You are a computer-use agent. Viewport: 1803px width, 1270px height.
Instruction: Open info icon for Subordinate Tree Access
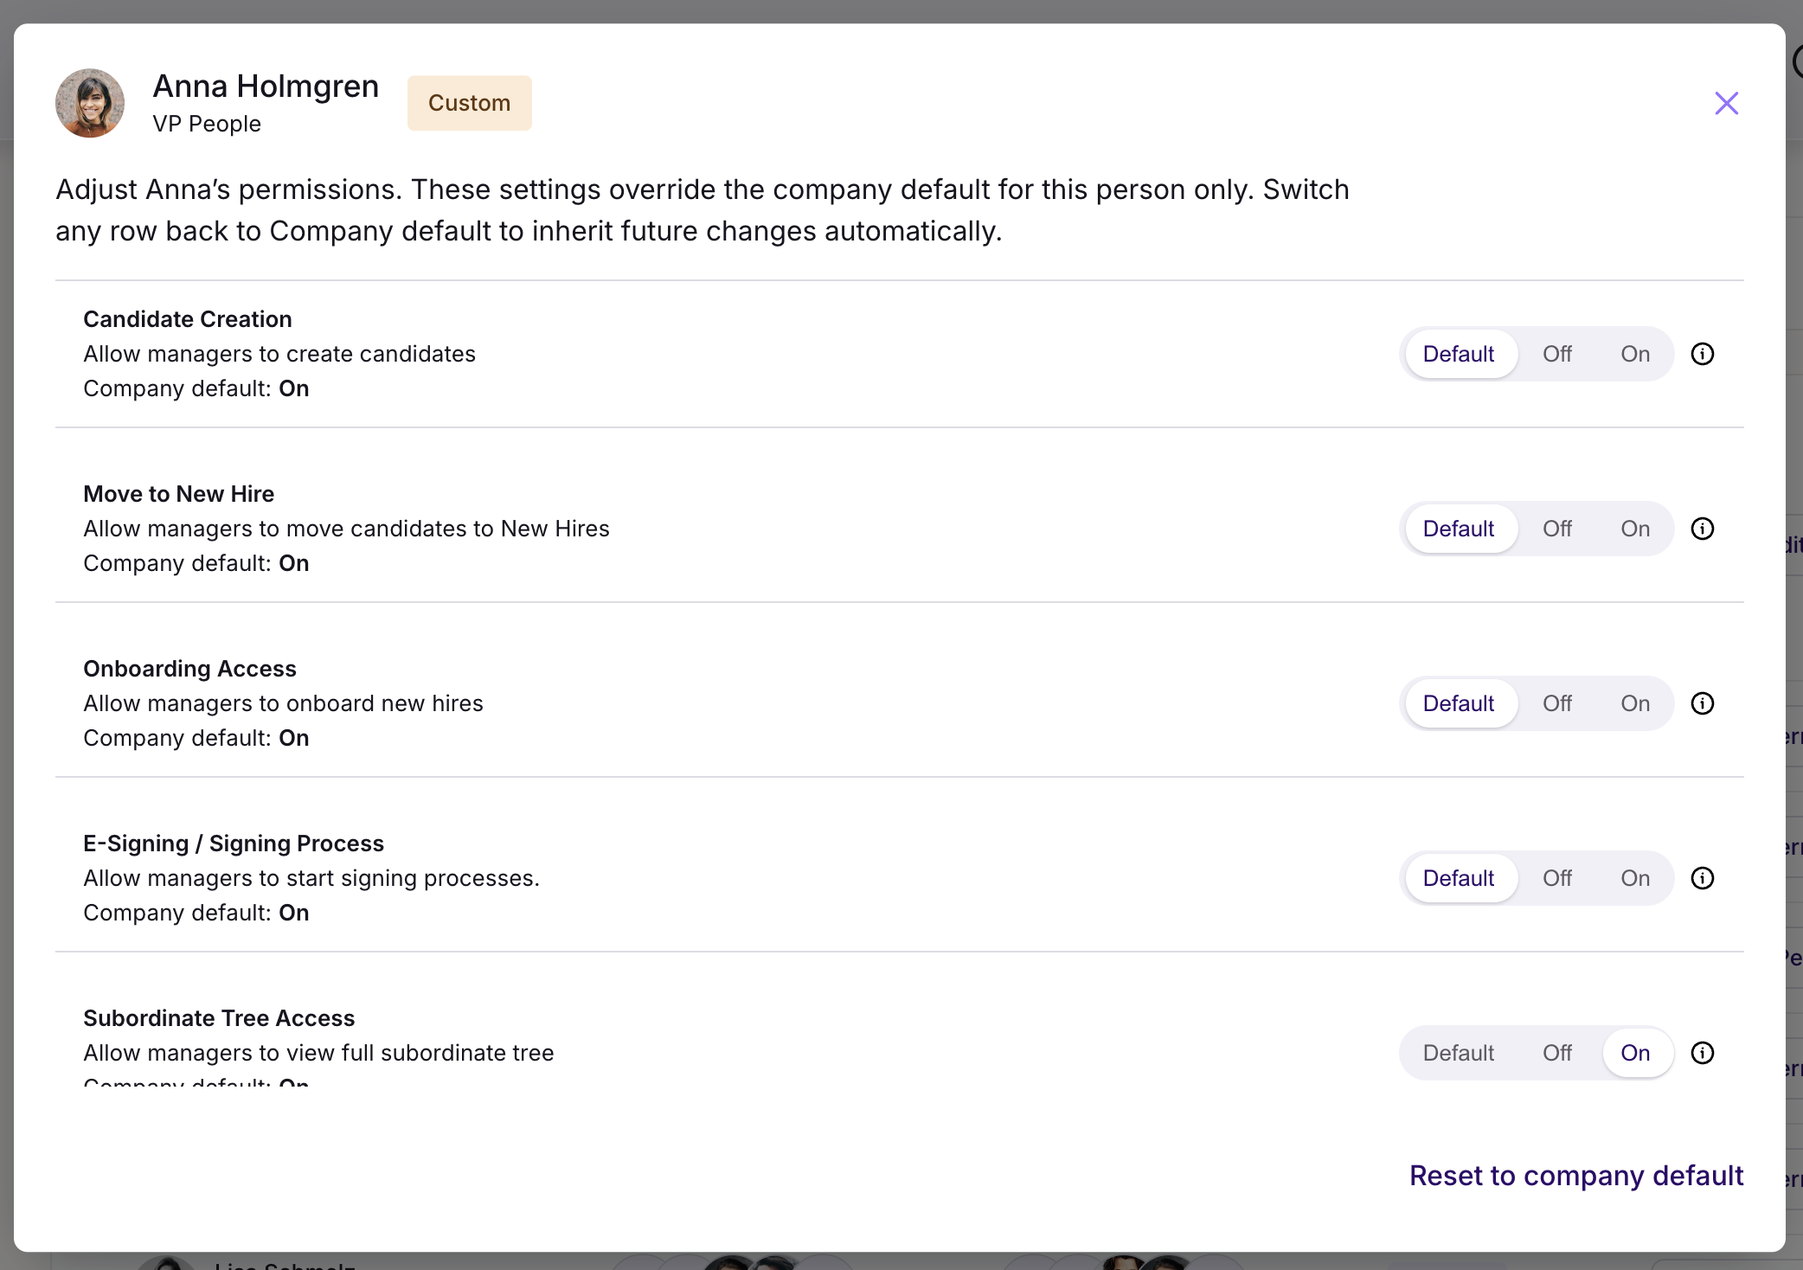click(x=1702, y=1053)
